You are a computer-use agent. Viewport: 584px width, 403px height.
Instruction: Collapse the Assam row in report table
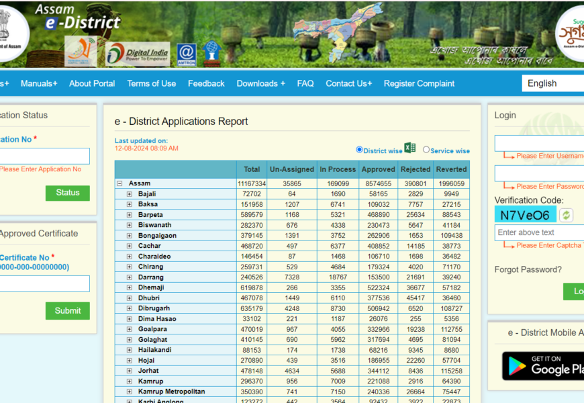tap(119, 183)
